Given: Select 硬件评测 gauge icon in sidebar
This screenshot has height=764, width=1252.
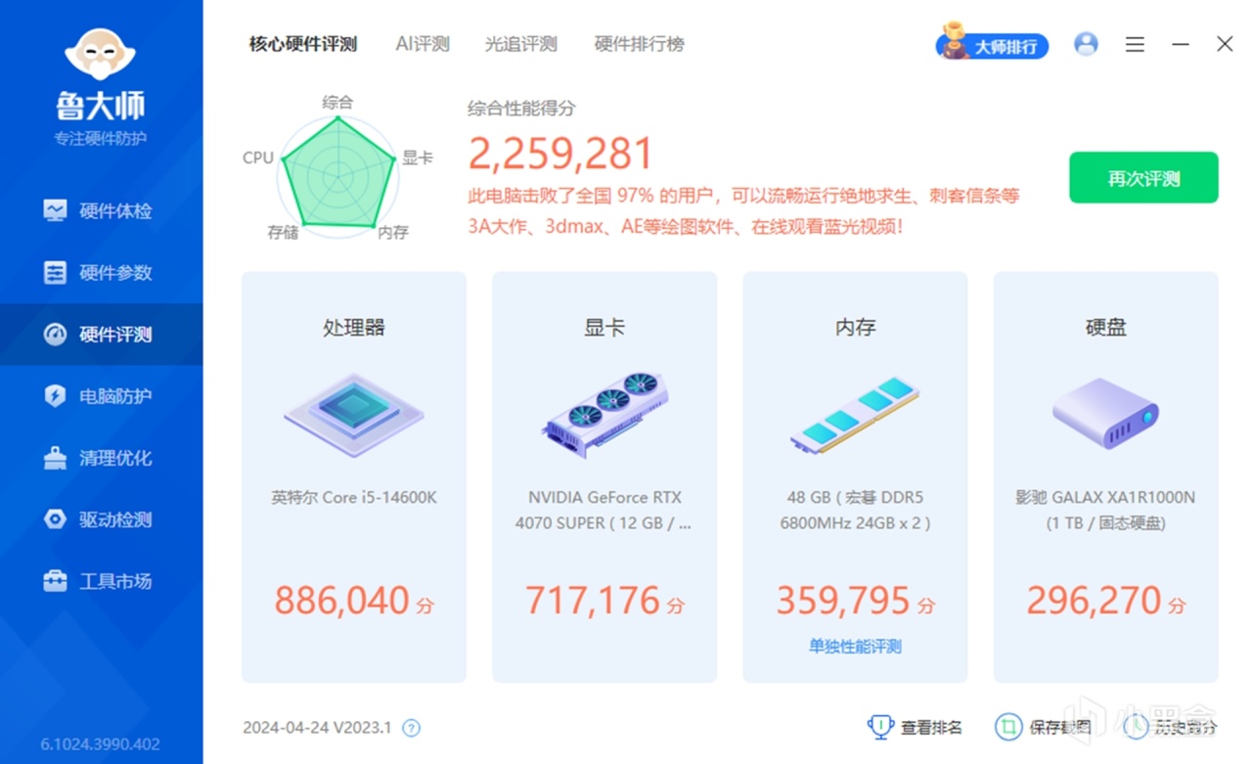Looking at the screenshot, I should pyautogui.click(x=56, y=334).
